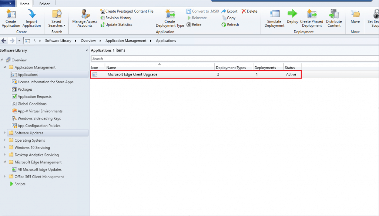Click the Forward navigation arrow
The height and width of the screenshot is (216, 379).
pos(12,41)
